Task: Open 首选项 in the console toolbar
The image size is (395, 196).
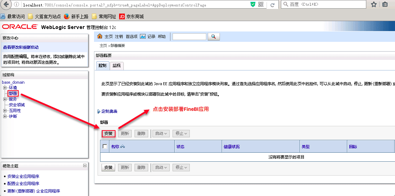Action: click(x=132, y=37)
